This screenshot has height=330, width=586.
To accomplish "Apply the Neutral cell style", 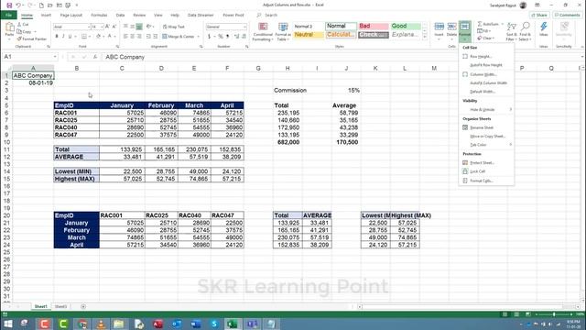I will pyautogui.click(x=309, y=35).
